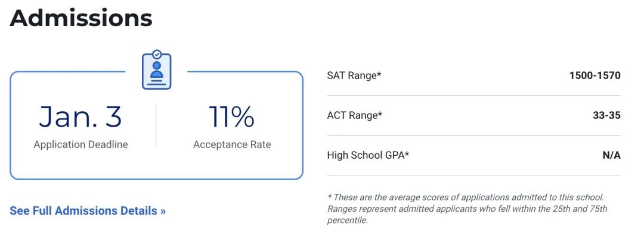Select the 1500-1570 SAT score value
Viewport: 644px width, 242px height.
click(595, 76)
